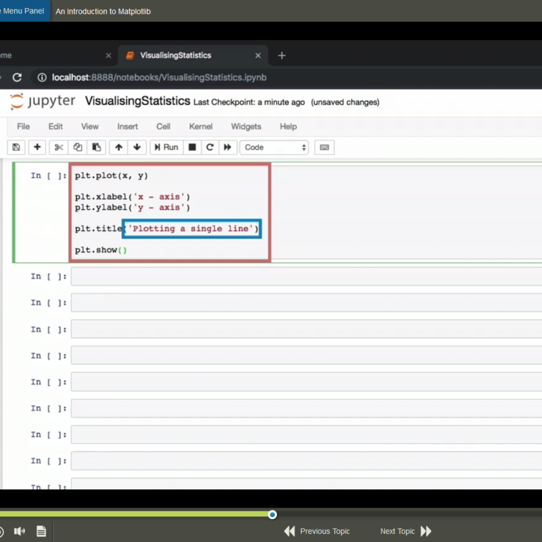The height and width of the screenshot is (542, 542).
Task: Click the video progress bar handle
Action: (x=272, y=515)
